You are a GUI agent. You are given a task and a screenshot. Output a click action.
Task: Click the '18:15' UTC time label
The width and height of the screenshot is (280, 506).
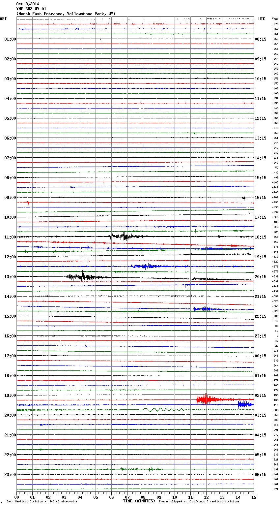pos(261,237)
